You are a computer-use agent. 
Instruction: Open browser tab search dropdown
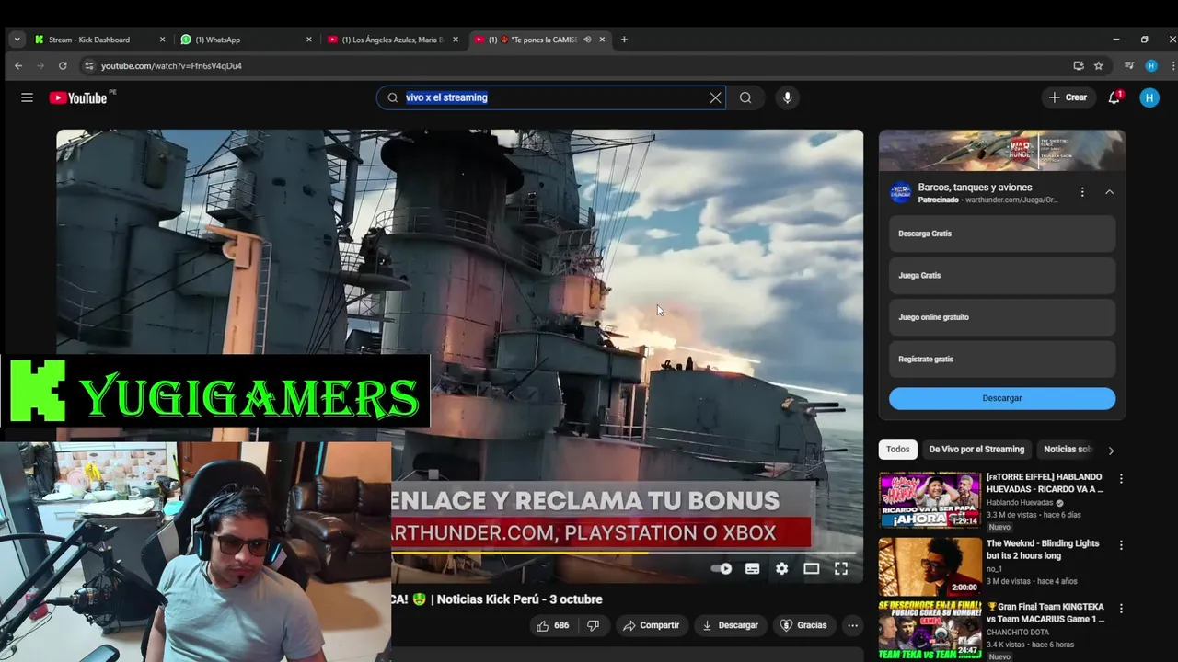[x=17, y=40]
